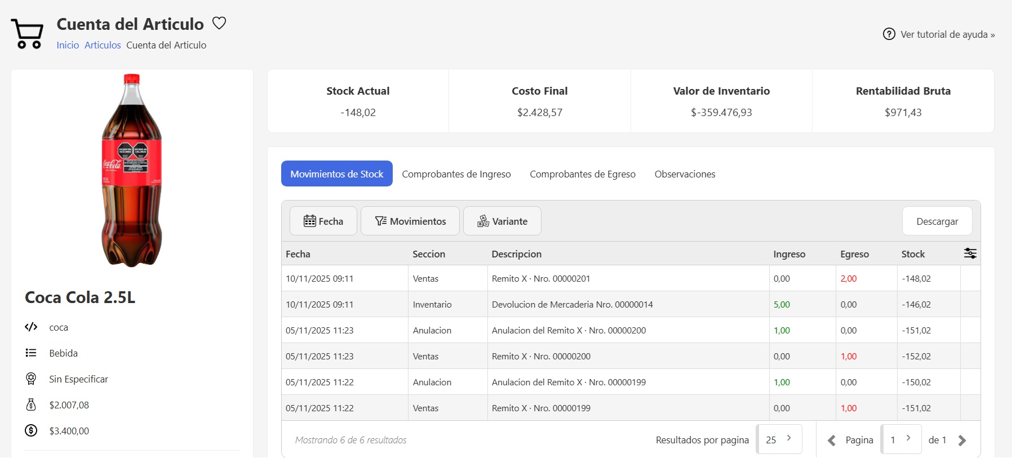Image resolution: width=1012 pixels, height=476 pixels.
Task: Go to next page arrow
Action: (x=962, y=441)
